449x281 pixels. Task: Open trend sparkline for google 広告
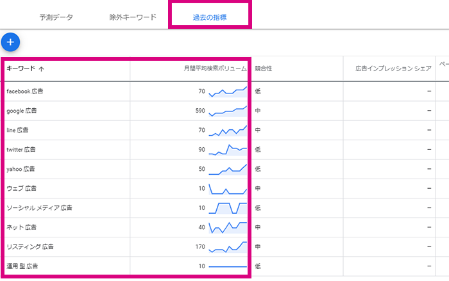(228, 111)
